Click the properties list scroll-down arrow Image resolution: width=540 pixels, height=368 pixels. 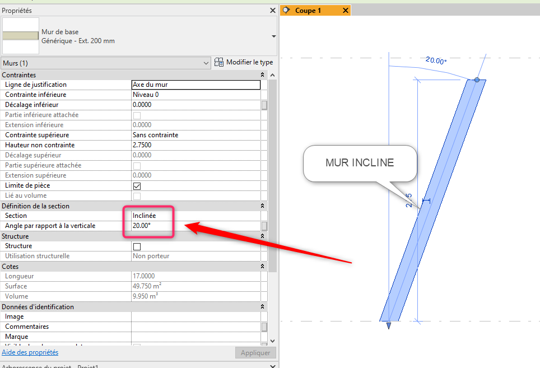(x=272, y=341)
